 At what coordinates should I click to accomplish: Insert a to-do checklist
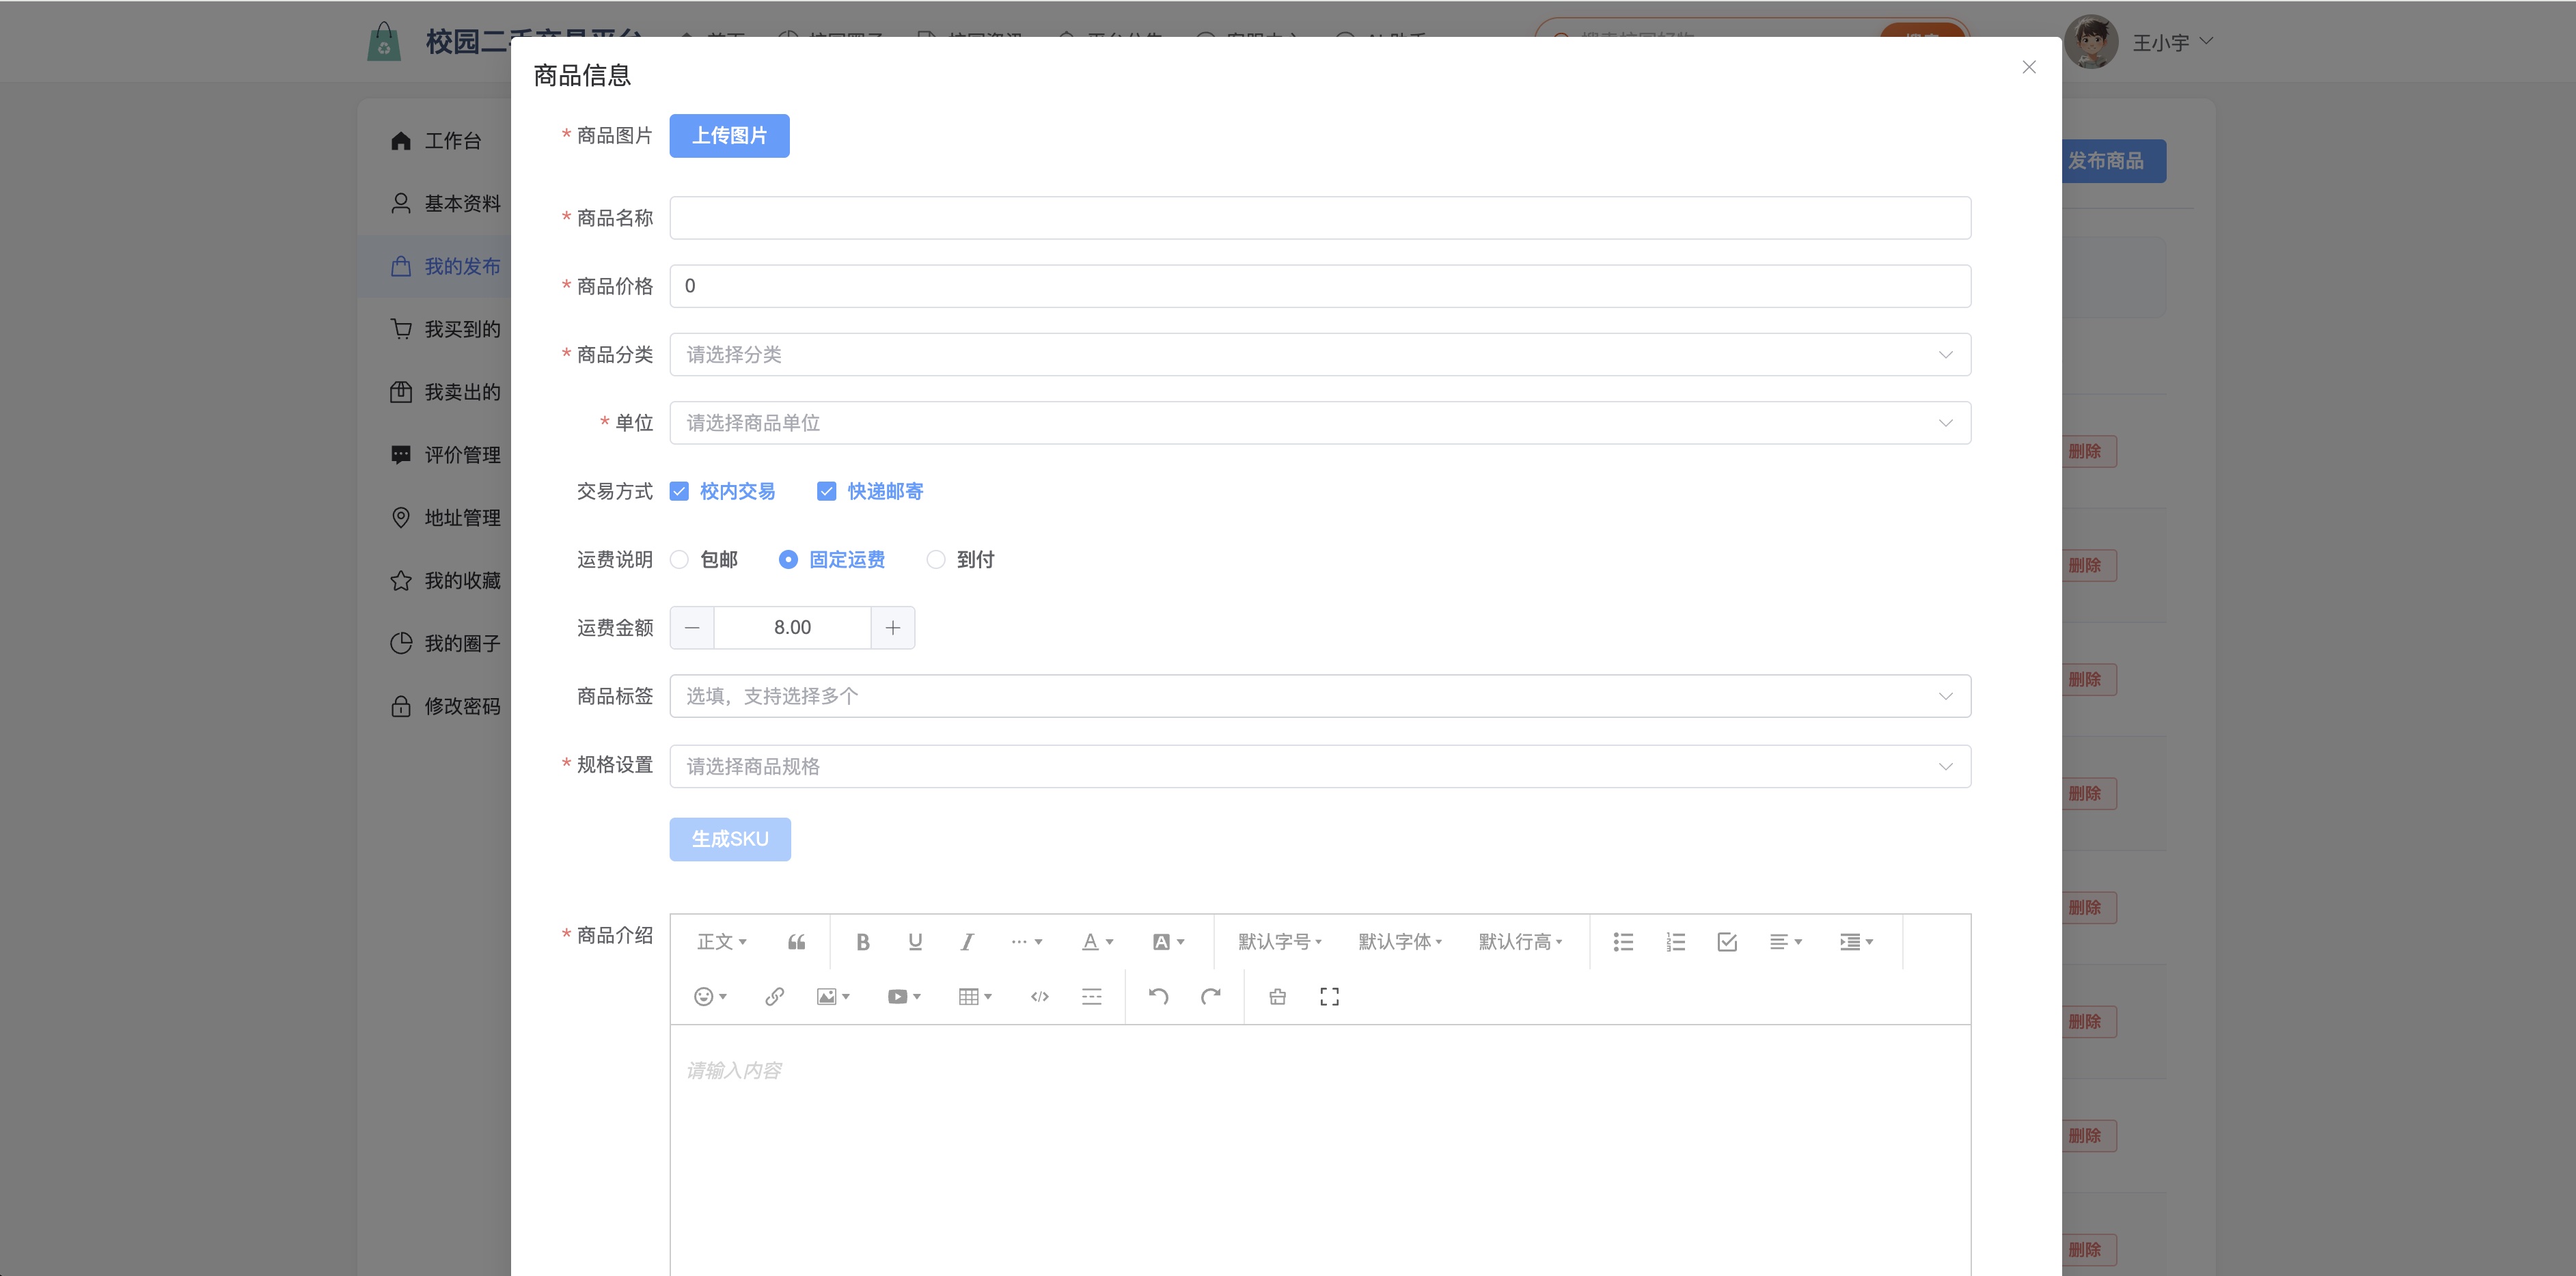[x=1727, y=942]
